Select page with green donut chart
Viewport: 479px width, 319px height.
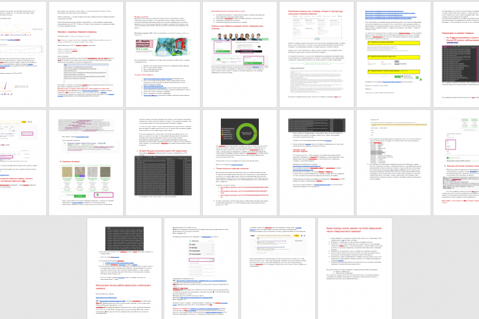239,163
